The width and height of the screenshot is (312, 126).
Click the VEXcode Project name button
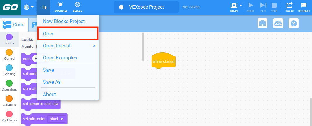coord(146,7)
